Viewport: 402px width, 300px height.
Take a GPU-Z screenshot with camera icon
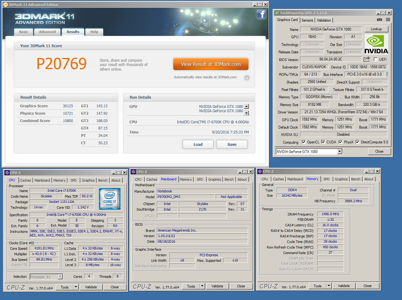(x=380, y=20)
